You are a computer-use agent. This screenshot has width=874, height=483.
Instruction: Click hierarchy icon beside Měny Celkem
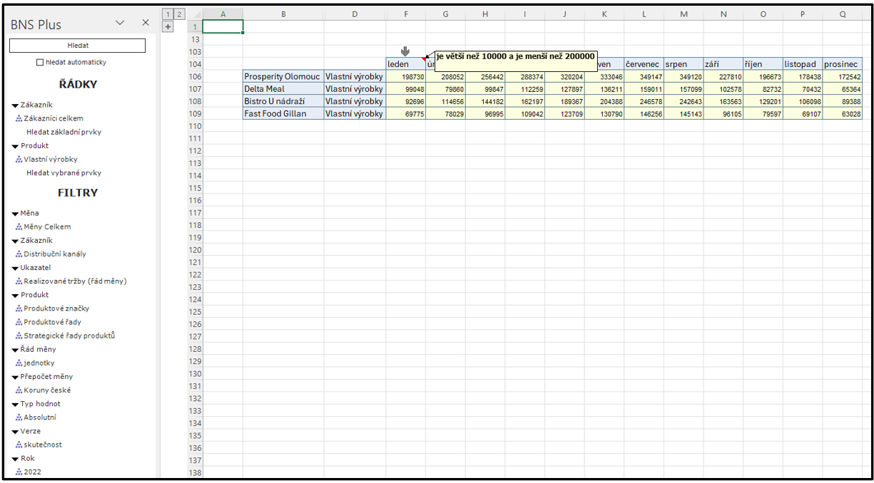point(19,227)
